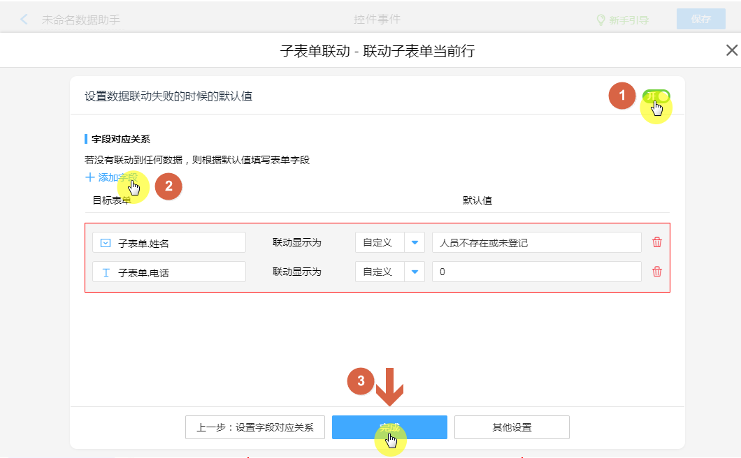This screenshot has height=458, width=741.
Task: Delete the 子表单.电话 row with trash icon
Action: click(x=657, y=272)
